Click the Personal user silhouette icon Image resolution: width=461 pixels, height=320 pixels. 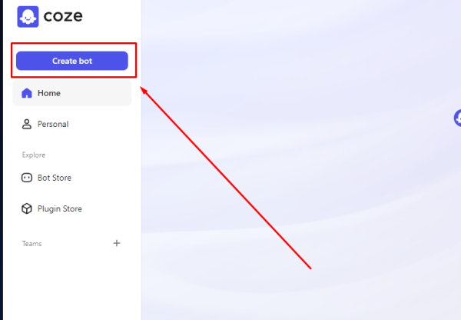click(x=27, y=124)
